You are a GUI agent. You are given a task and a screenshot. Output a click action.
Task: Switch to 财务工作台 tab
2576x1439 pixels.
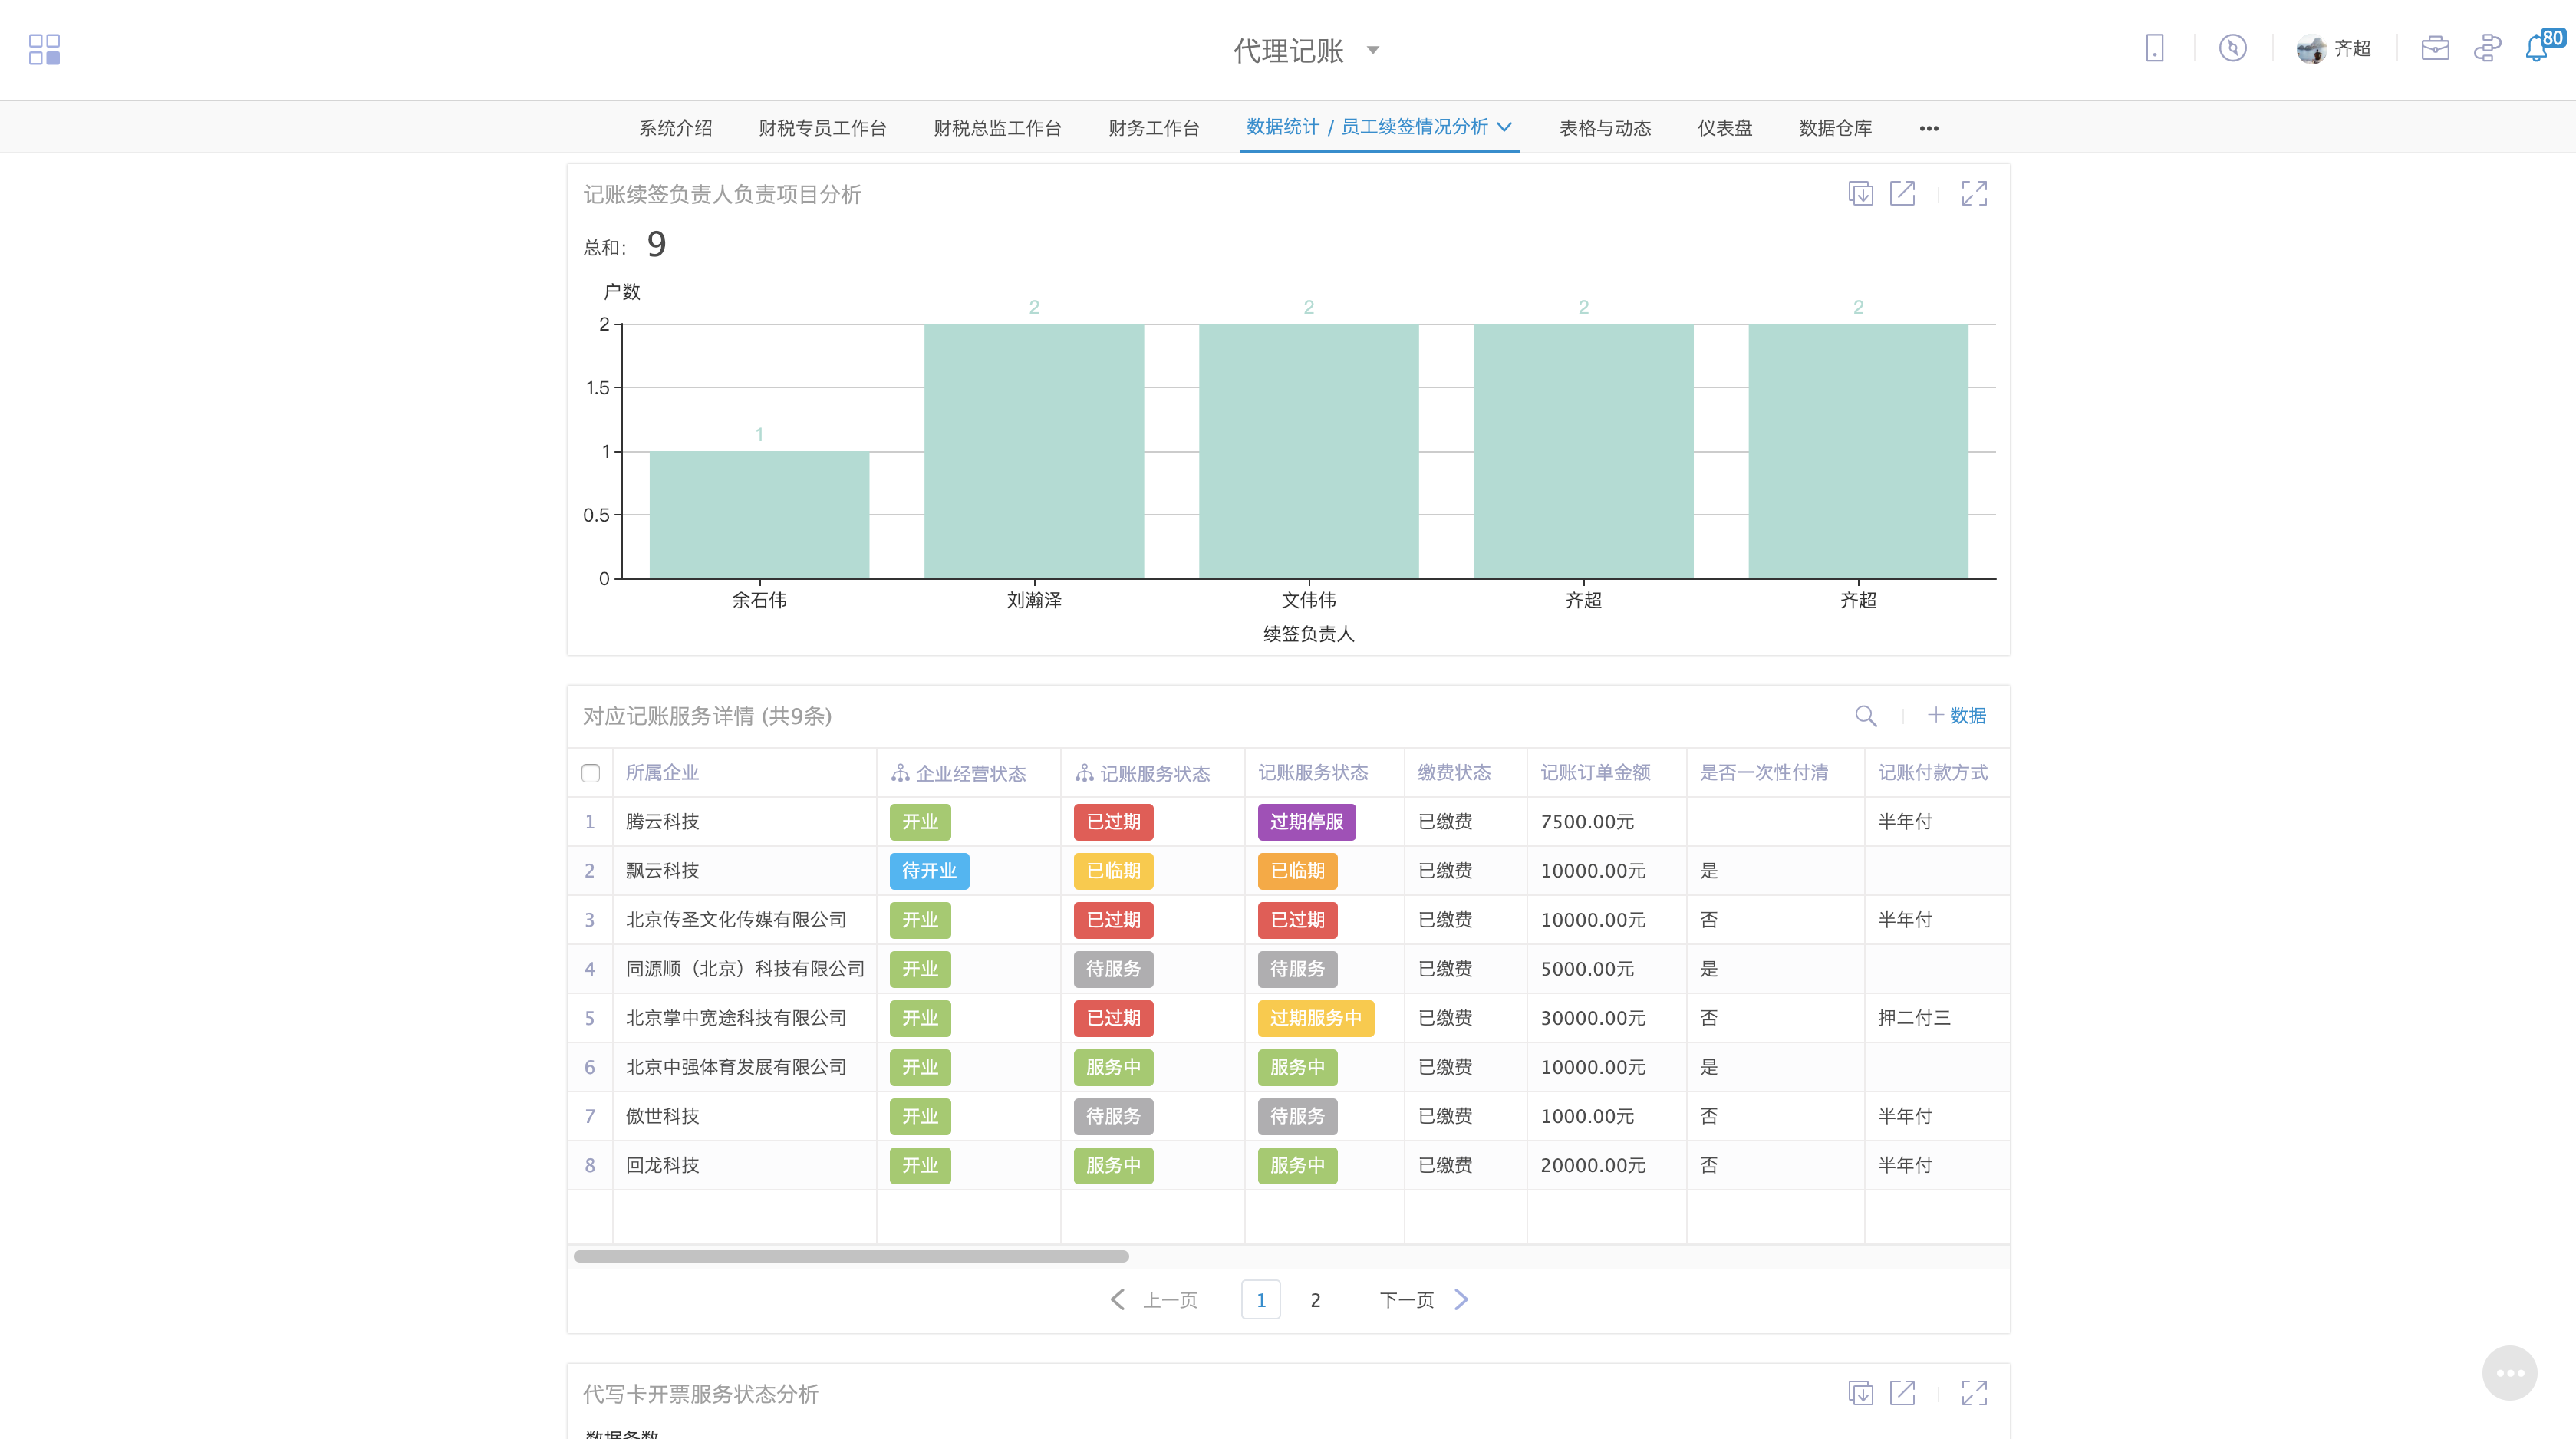click(x=1153, y=128)
